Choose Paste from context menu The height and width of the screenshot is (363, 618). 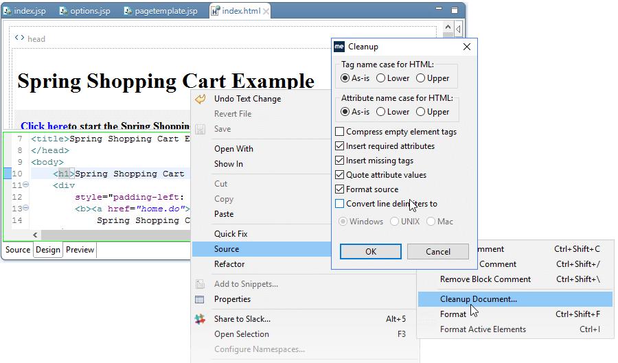pos(224,214)
